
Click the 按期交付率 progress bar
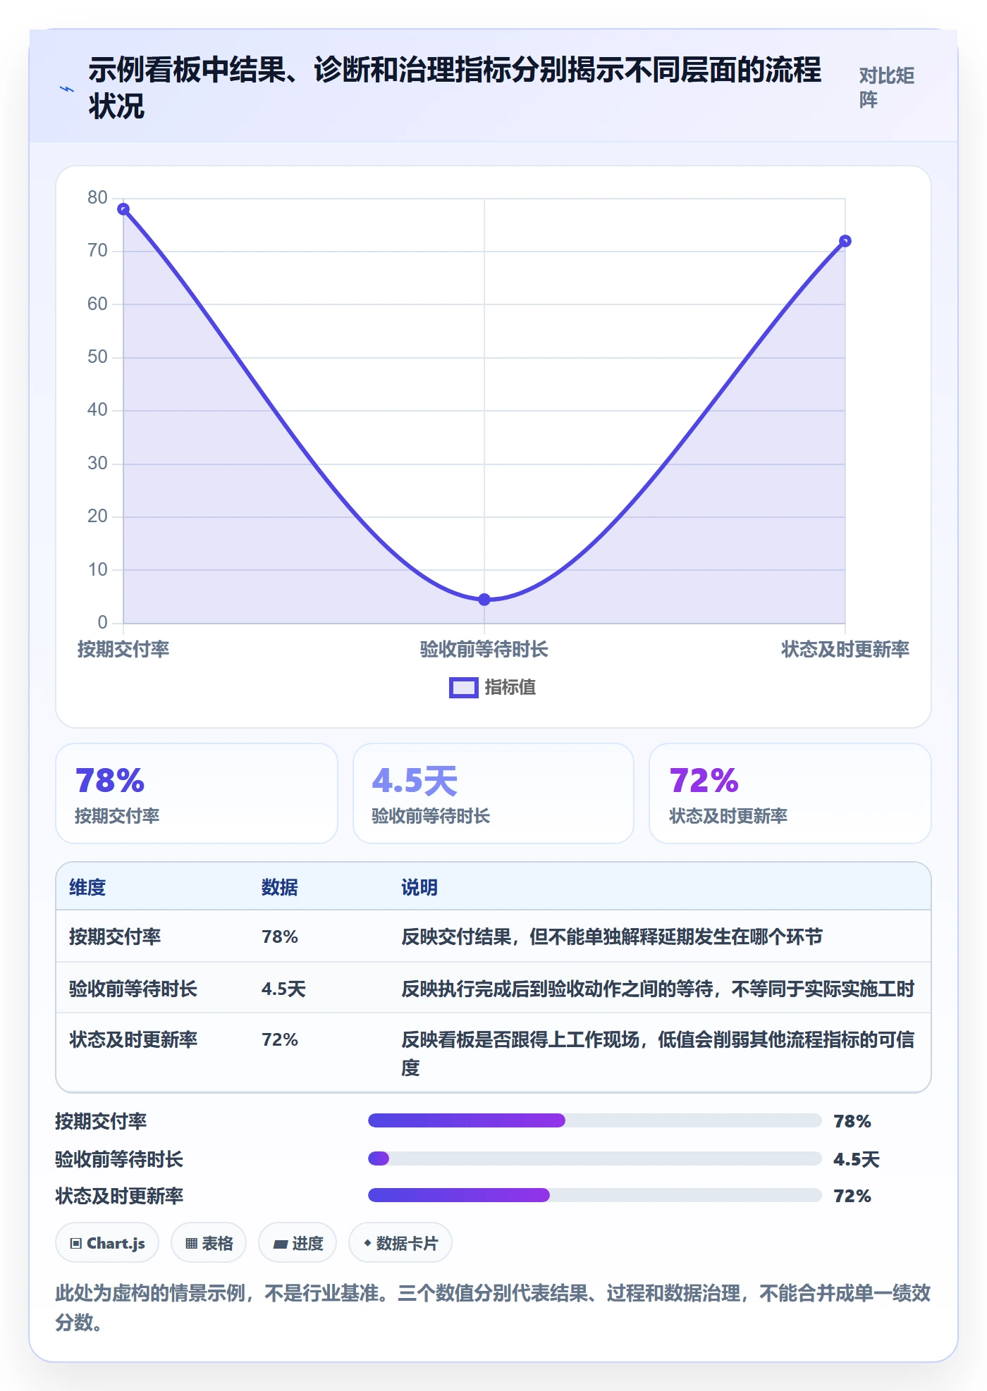pyautogui.click(x=595, y=1120)
